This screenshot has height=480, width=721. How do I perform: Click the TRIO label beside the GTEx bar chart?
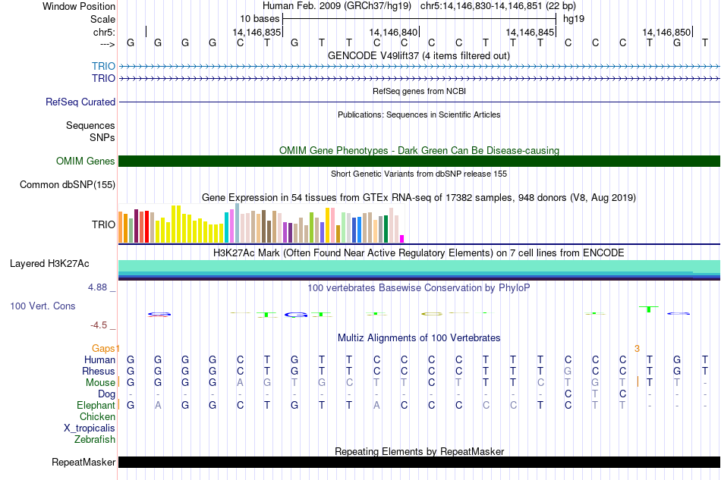point(103,224)
